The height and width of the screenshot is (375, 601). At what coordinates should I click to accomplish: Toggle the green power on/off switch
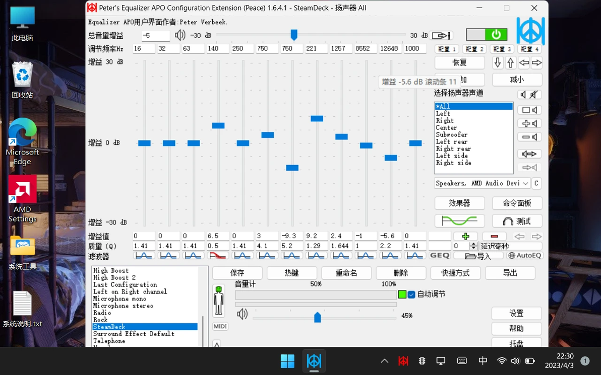click(487, 34)
